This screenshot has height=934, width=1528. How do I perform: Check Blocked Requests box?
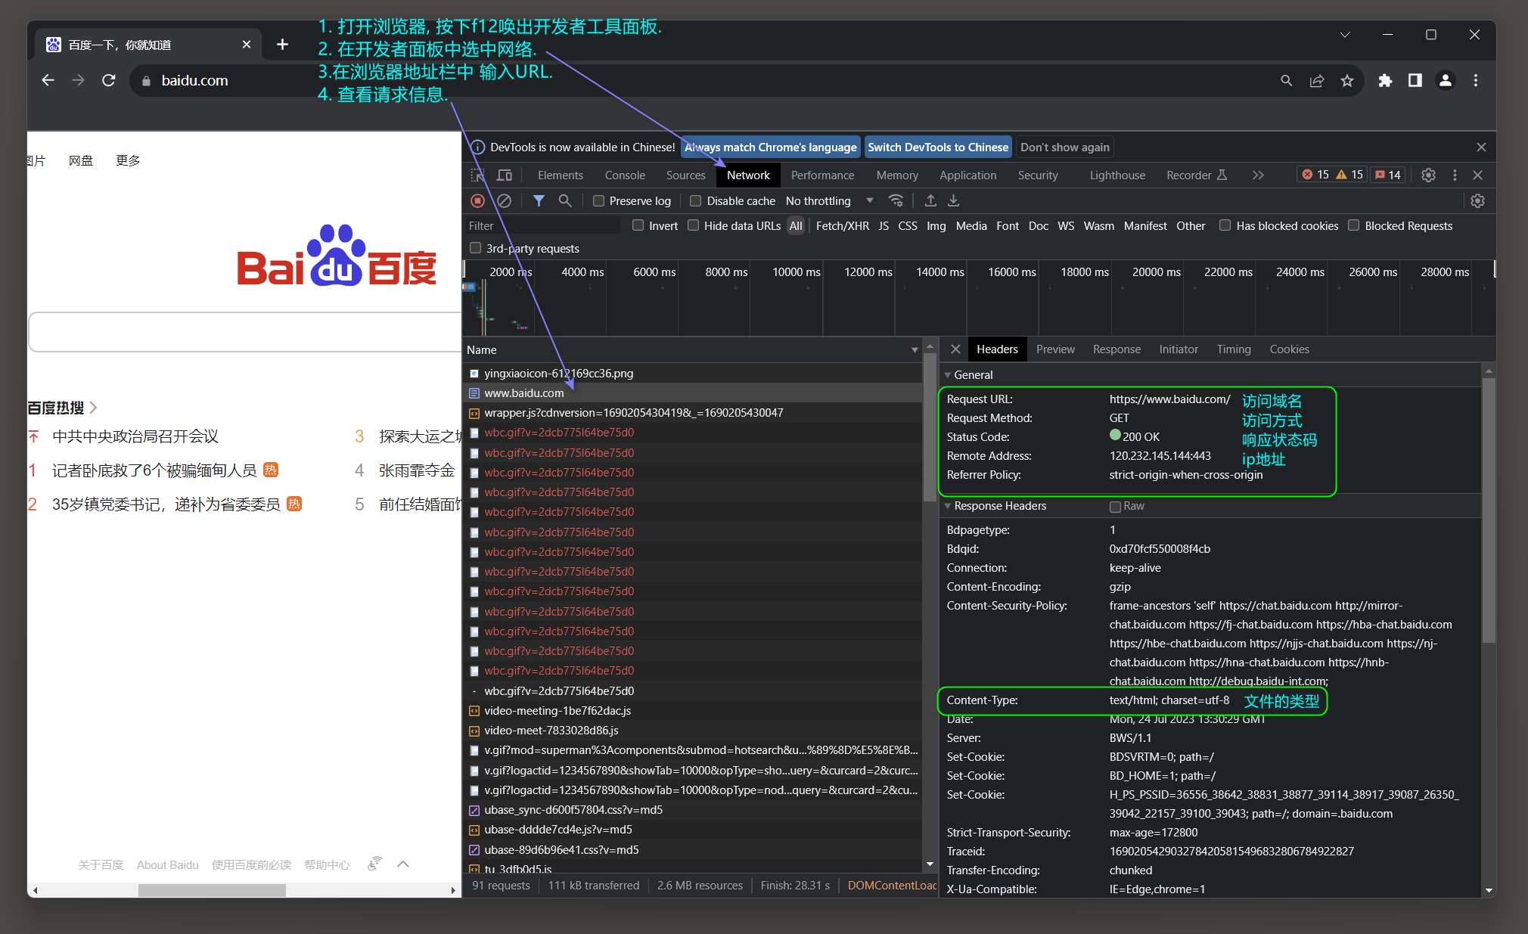(x=1354, y=225)
